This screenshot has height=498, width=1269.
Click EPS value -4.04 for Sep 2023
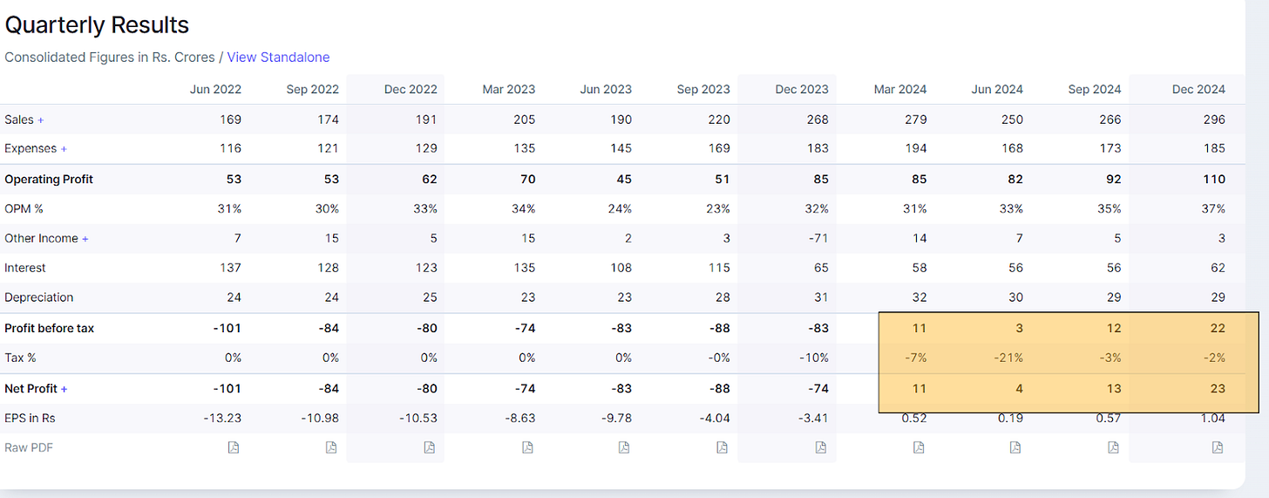[715, 418]
